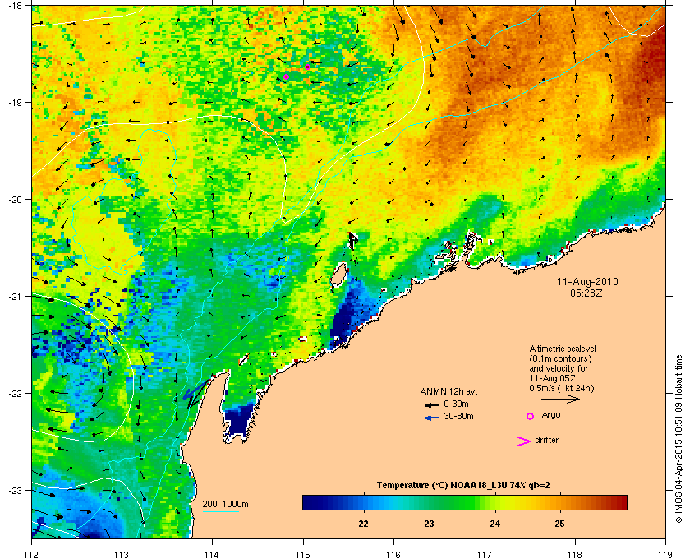The width and height of the screenshot is (690, 559).
Task: Click the 11-Aug-2010 date label
Action: click(587, 282)
